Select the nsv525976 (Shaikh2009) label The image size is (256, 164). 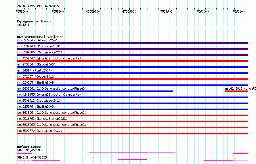tap(36, 107)
